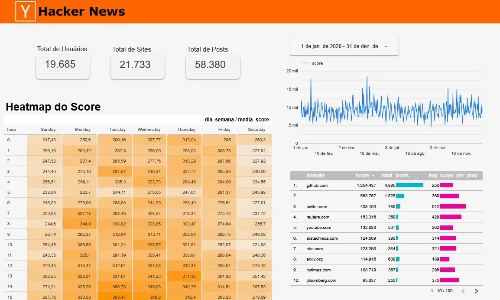Select the bloomberg.com domain row
The image size is (500, 300).
click(x=386, y=280)
